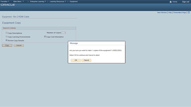Open New Window link
191x107 pixels.
162,12
